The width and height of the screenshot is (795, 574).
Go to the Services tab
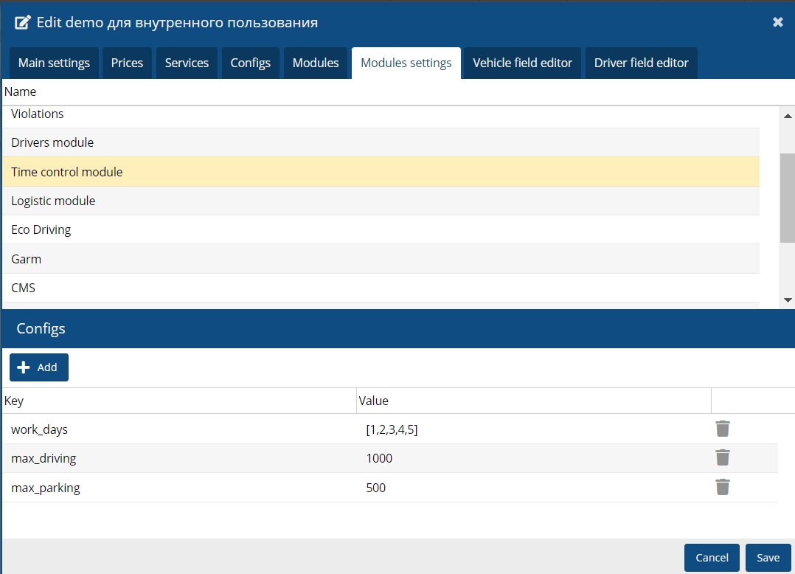pyautogui.click(x=187, y=63)
